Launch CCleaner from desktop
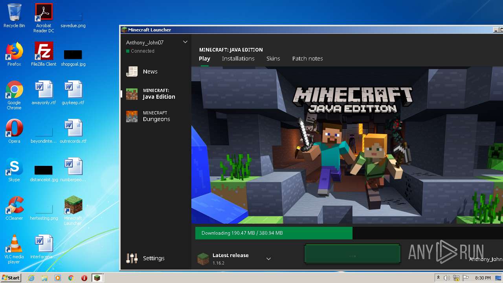The height and width of the screenshot is (283, 503). coord(14,208)
